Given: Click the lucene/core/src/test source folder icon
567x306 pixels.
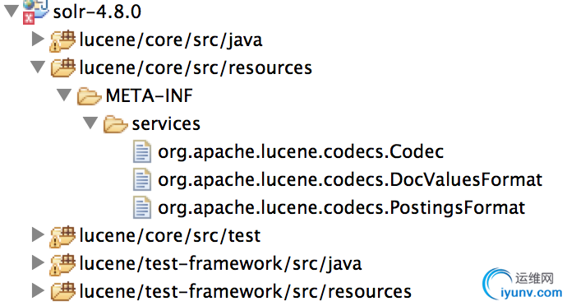Looking at the screenshot, I should 62,236.
